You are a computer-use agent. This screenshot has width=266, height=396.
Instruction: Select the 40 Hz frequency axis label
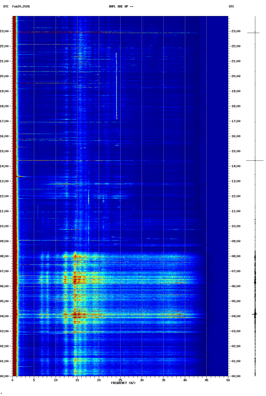point(185,380)
